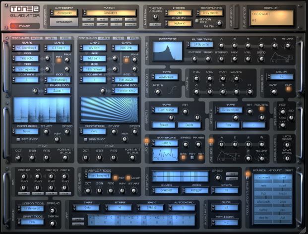The image size is (308, 234).
Task: Enable BPM Sync for OSC 3
Action: click(x=86, y=139)
